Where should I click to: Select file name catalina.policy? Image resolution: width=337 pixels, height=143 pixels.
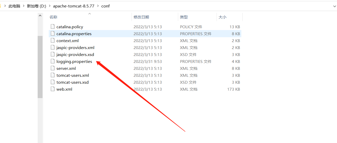pos(70,27)
